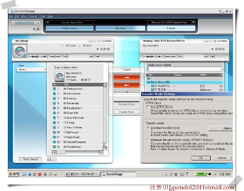Open the Control menu
Screen dimensions: 244x191
coord(33,16)
